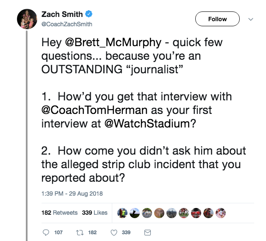View the 339 Likes list

pos(94,213)
